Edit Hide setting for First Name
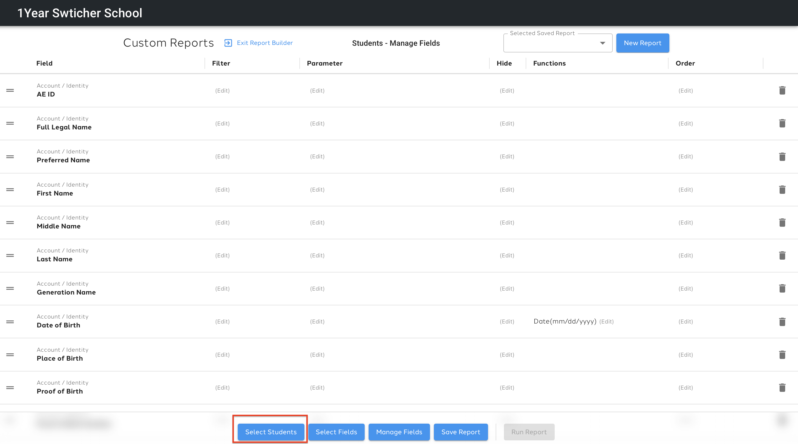Screen dimensions: 798x444 pos(507,189)
